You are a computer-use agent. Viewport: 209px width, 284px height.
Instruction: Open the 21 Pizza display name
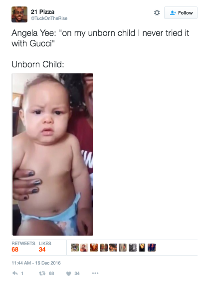(42, 12)
